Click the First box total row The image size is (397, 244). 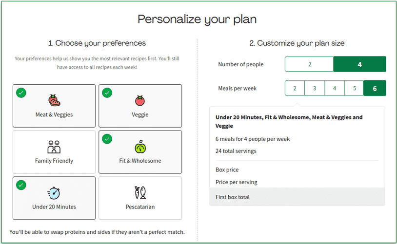pyautogui.click(x=297, y=197)
